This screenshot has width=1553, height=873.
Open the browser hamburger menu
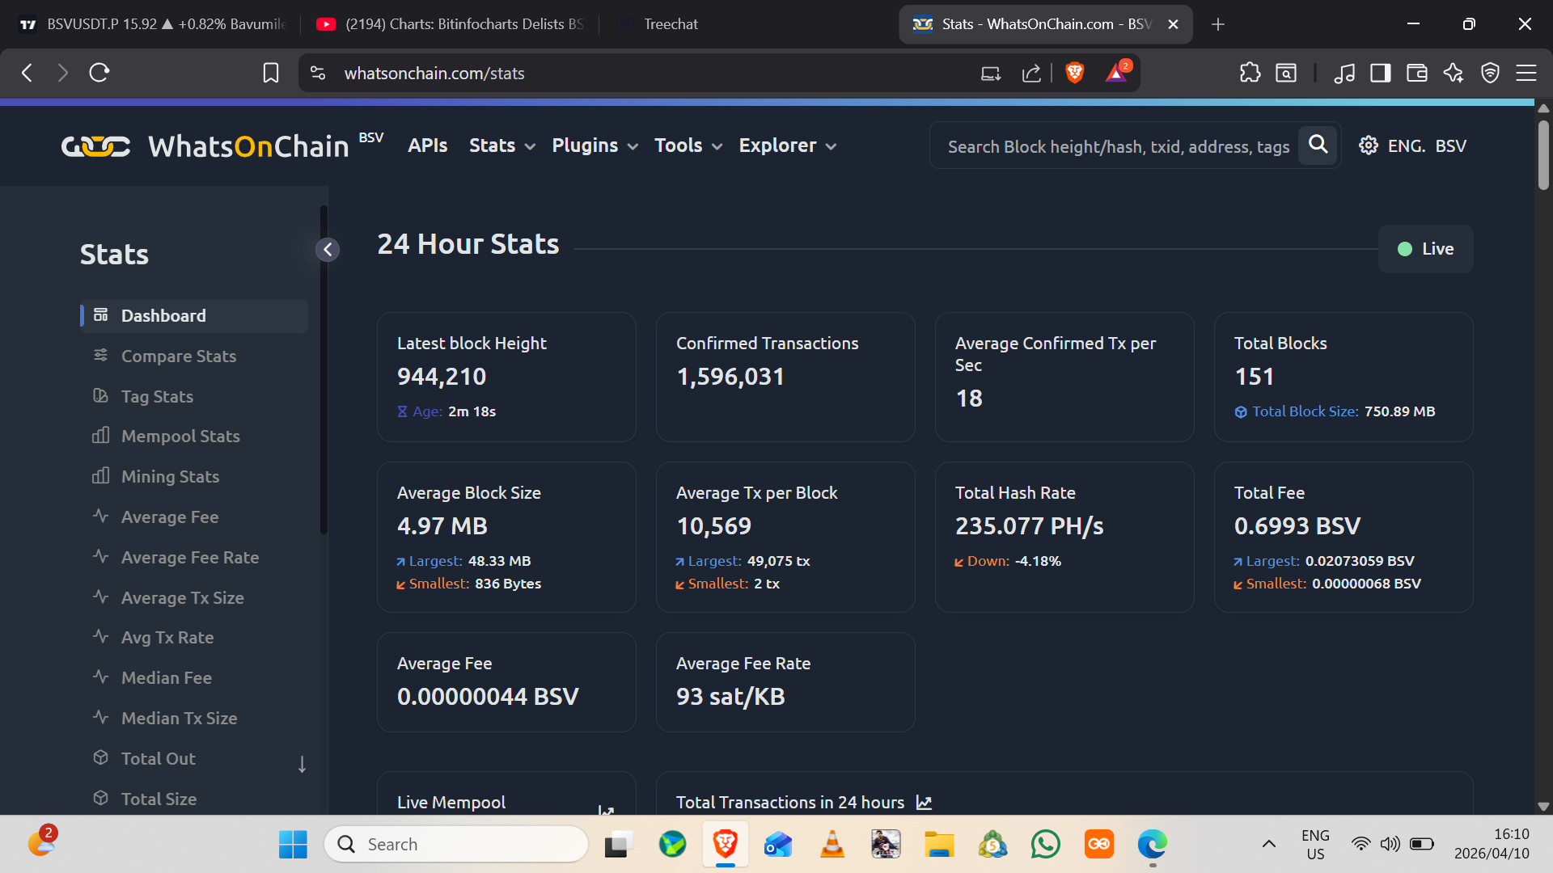pos(1526,74)
